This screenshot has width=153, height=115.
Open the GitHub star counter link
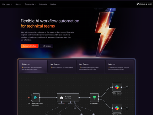click(x=145, y=4)
